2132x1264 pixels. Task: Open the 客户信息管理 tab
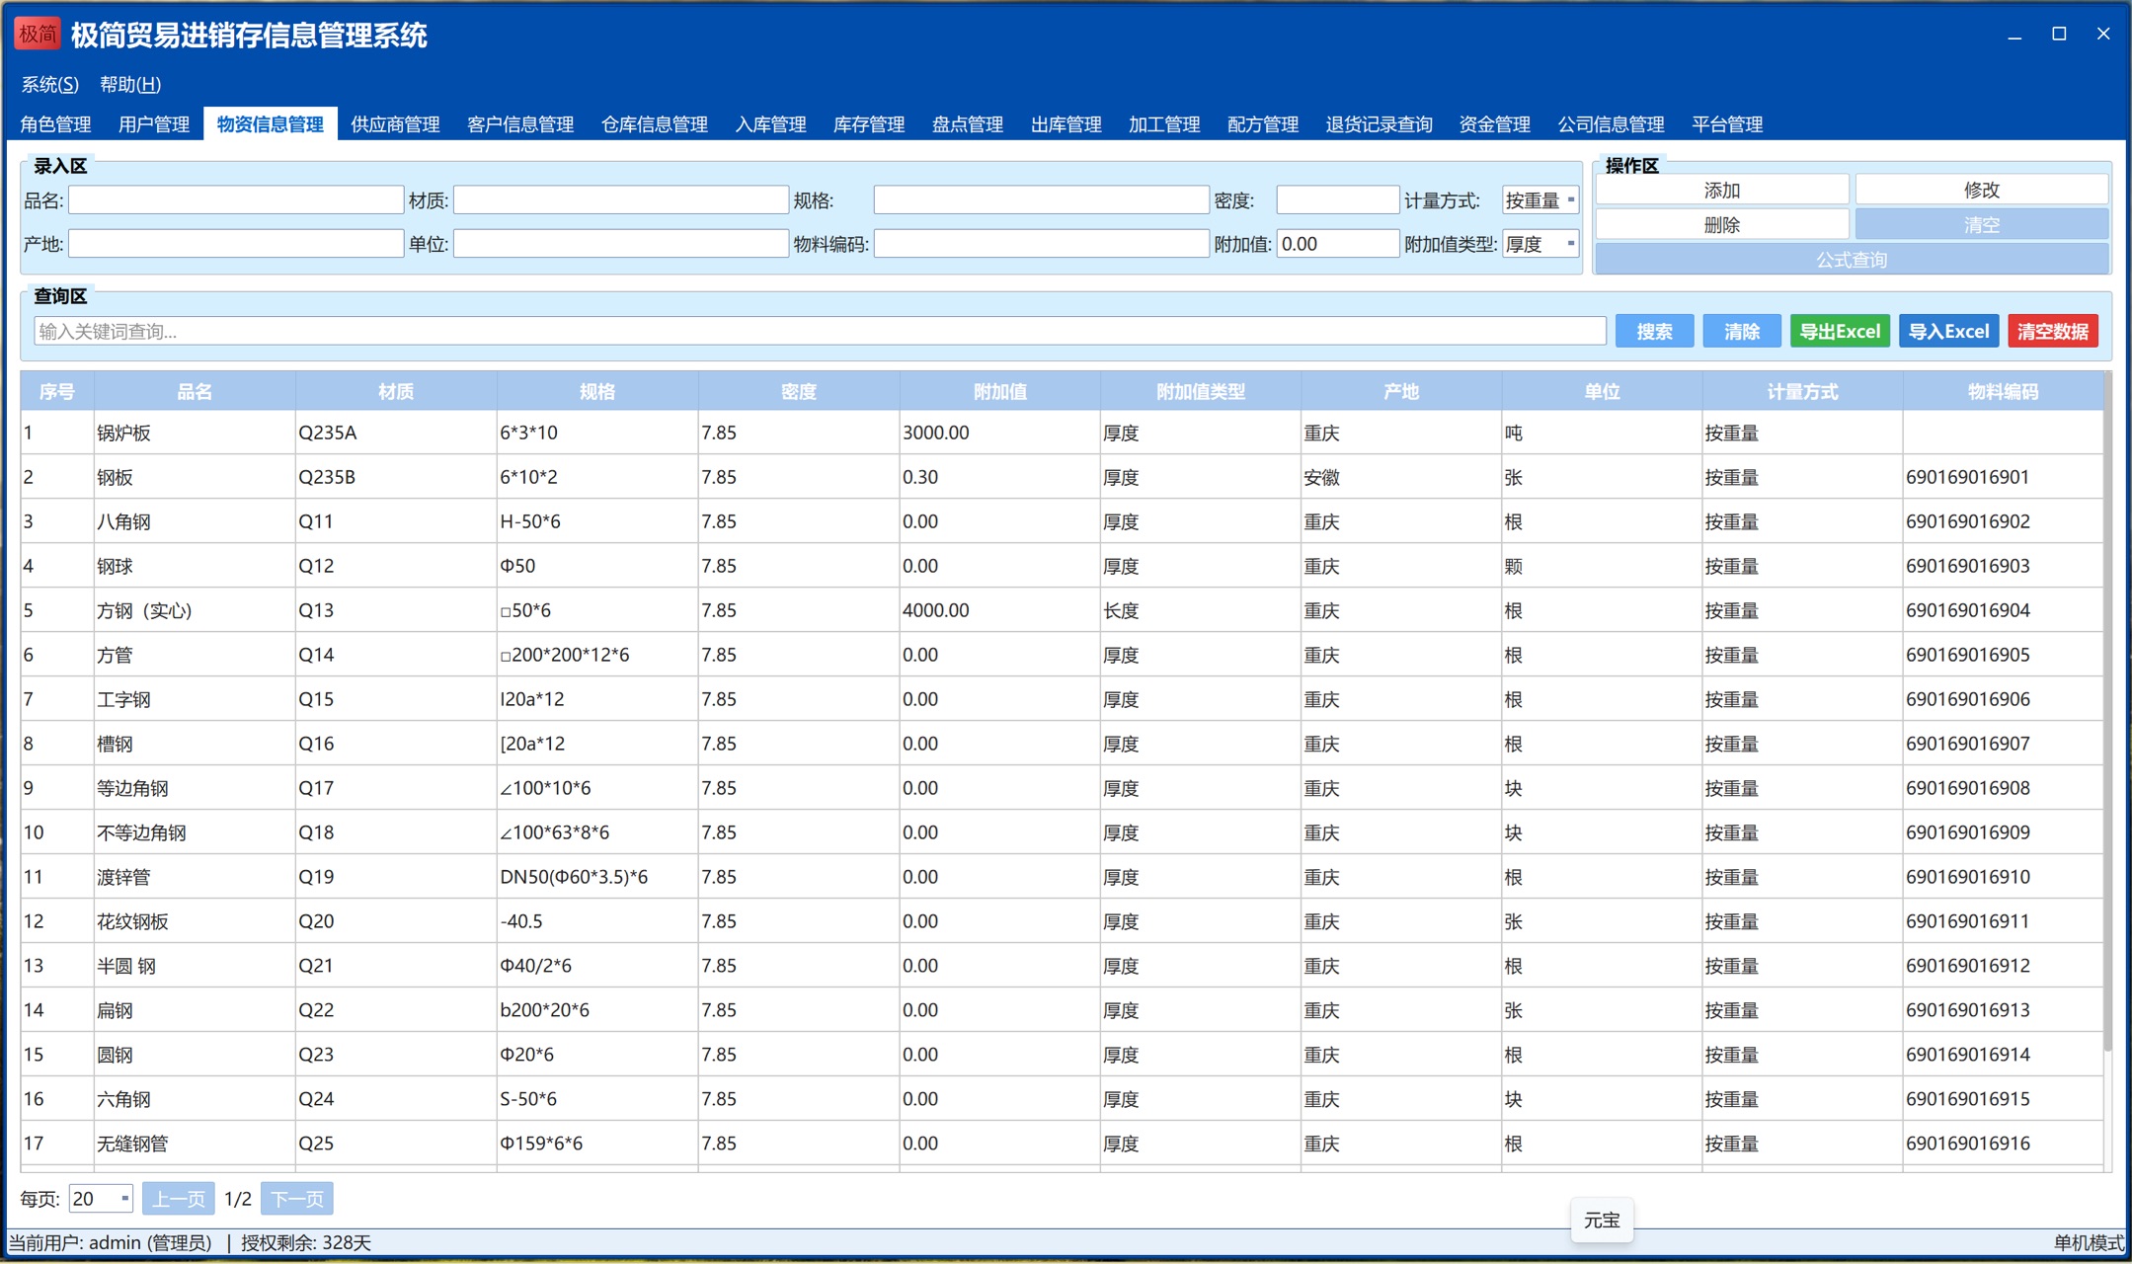click(520, 124)
